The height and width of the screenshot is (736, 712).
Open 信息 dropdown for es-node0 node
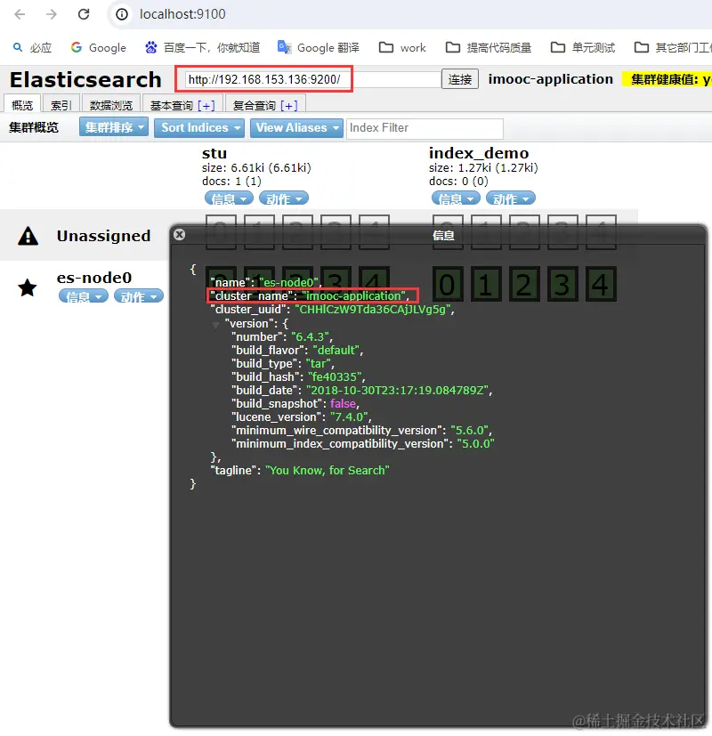[83, 296]
